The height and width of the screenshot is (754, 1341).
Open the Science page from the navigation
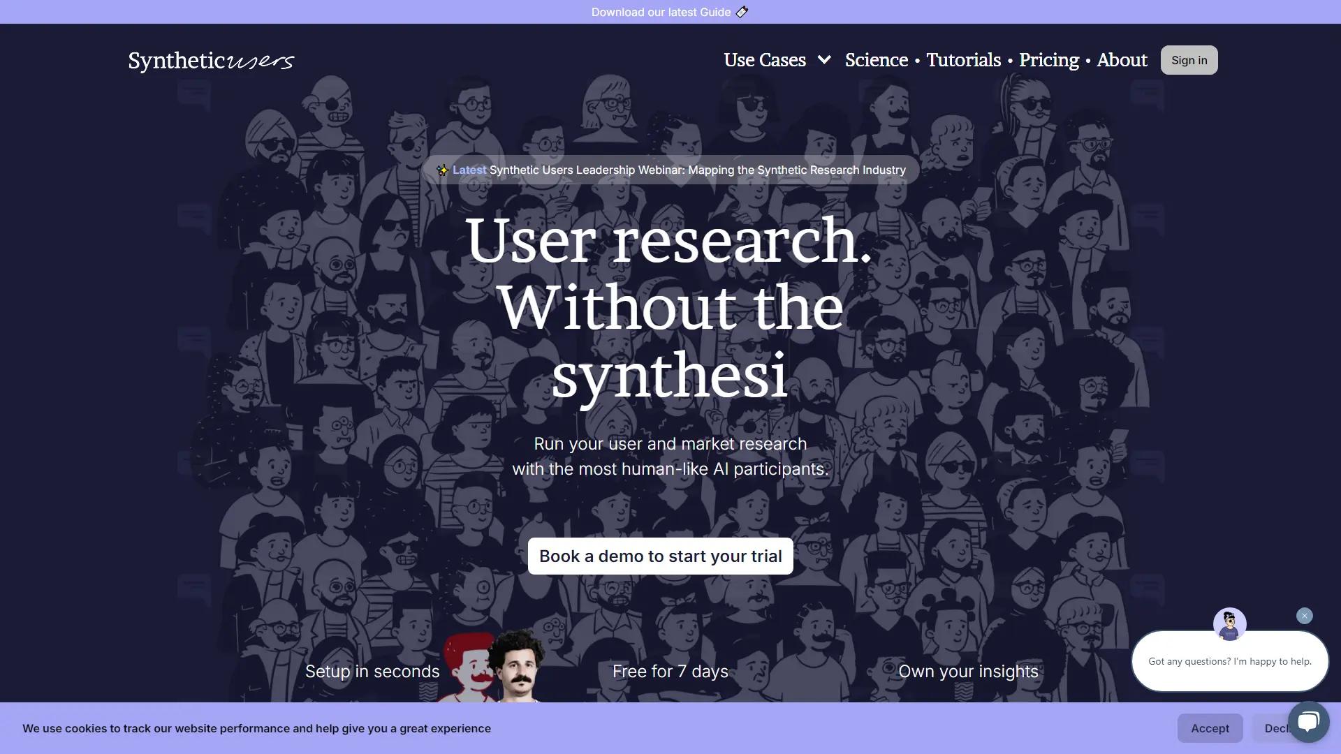coord(876,60)
